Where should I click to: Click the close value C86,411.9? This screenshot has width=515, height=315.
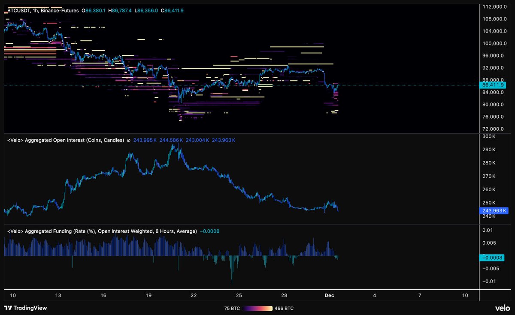tap(172, 10)
